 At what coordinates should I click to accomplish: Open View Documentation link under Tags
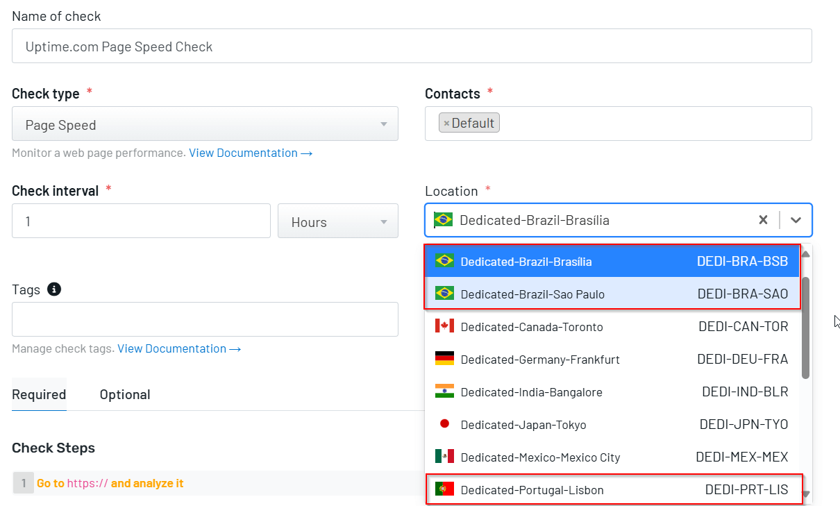click(179, 348)
